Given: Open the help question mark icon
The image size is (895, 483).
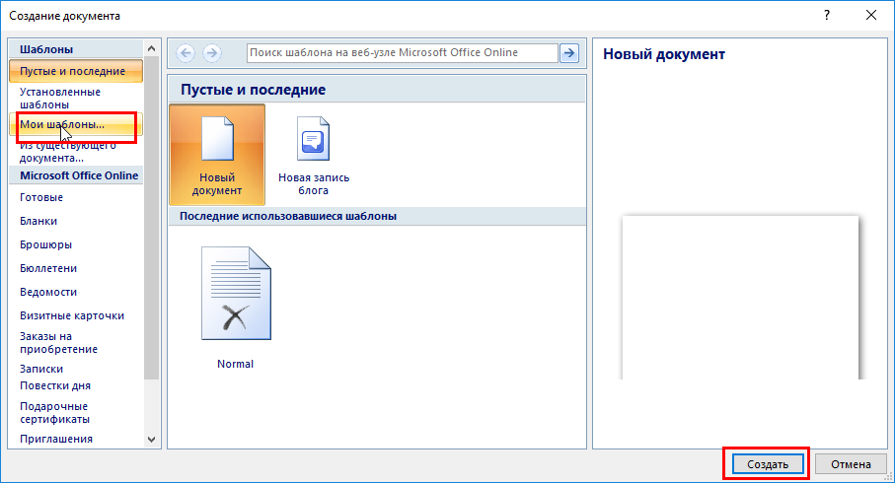Looking at the screenshot, I should (827, 16).
